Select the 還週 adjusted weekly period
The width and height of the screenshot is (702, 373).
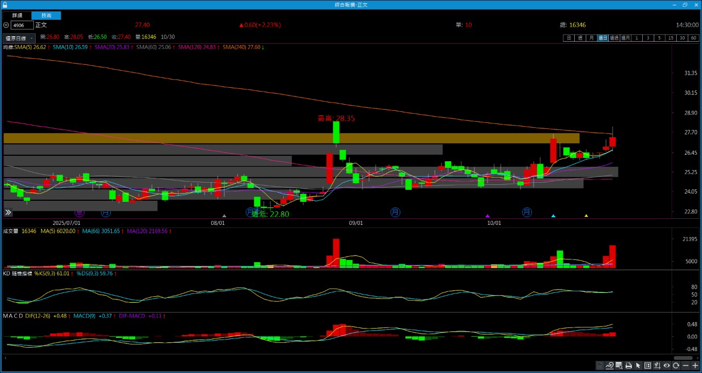[614, 38]
